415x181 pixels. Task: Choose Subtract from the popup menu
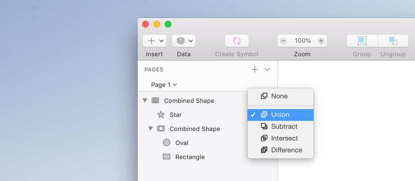pos(284,126)
